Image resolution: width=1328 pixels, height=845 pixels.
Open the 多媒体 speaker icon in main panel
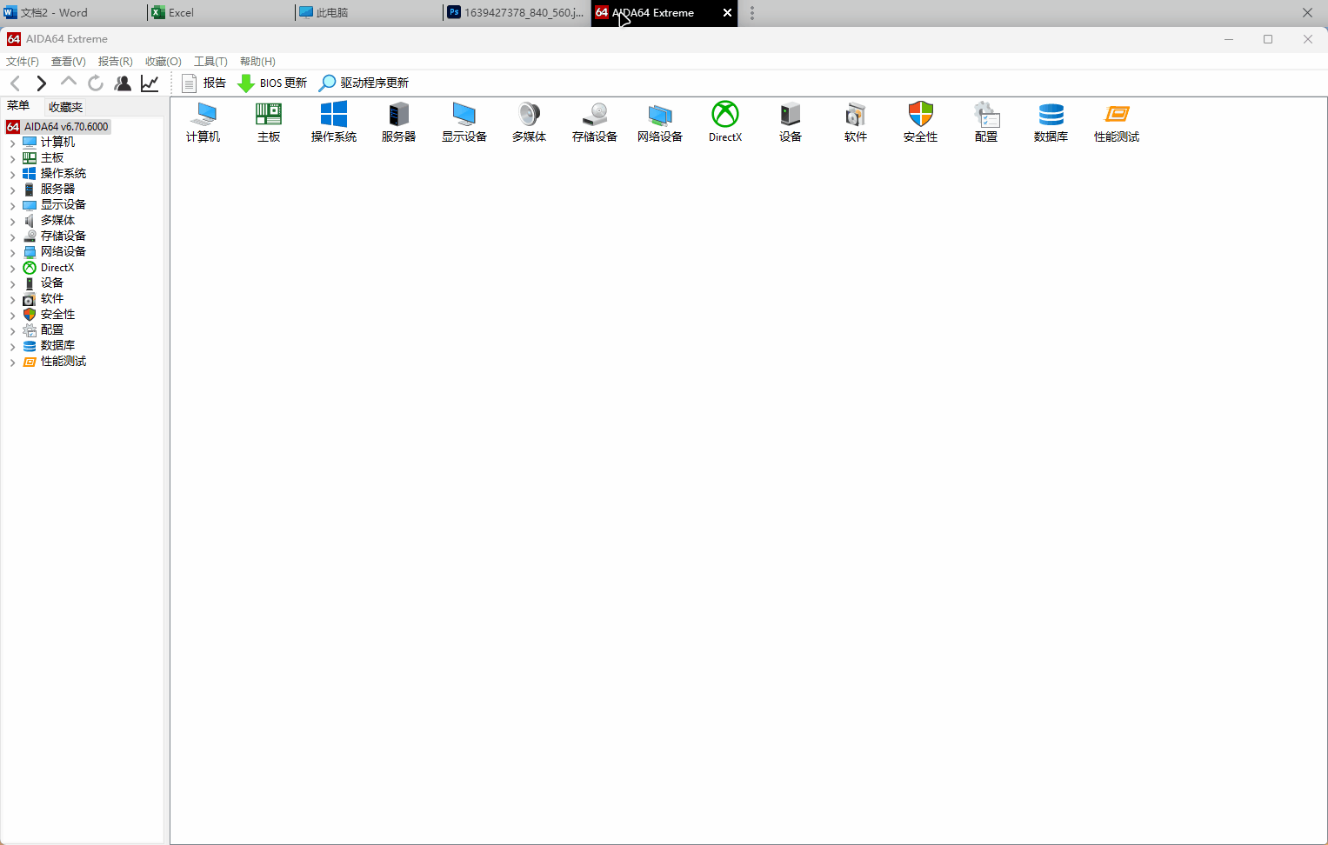[529, 122]
